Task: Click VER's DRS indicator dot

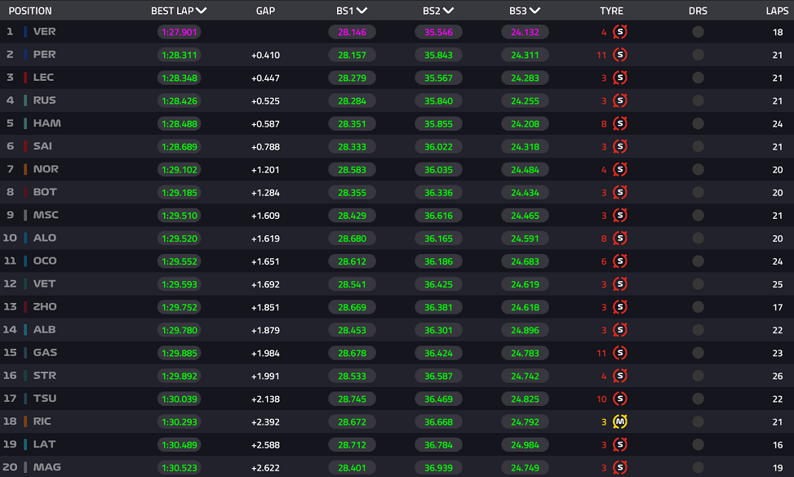Action: pyautogui.click(x=698, y=32)
